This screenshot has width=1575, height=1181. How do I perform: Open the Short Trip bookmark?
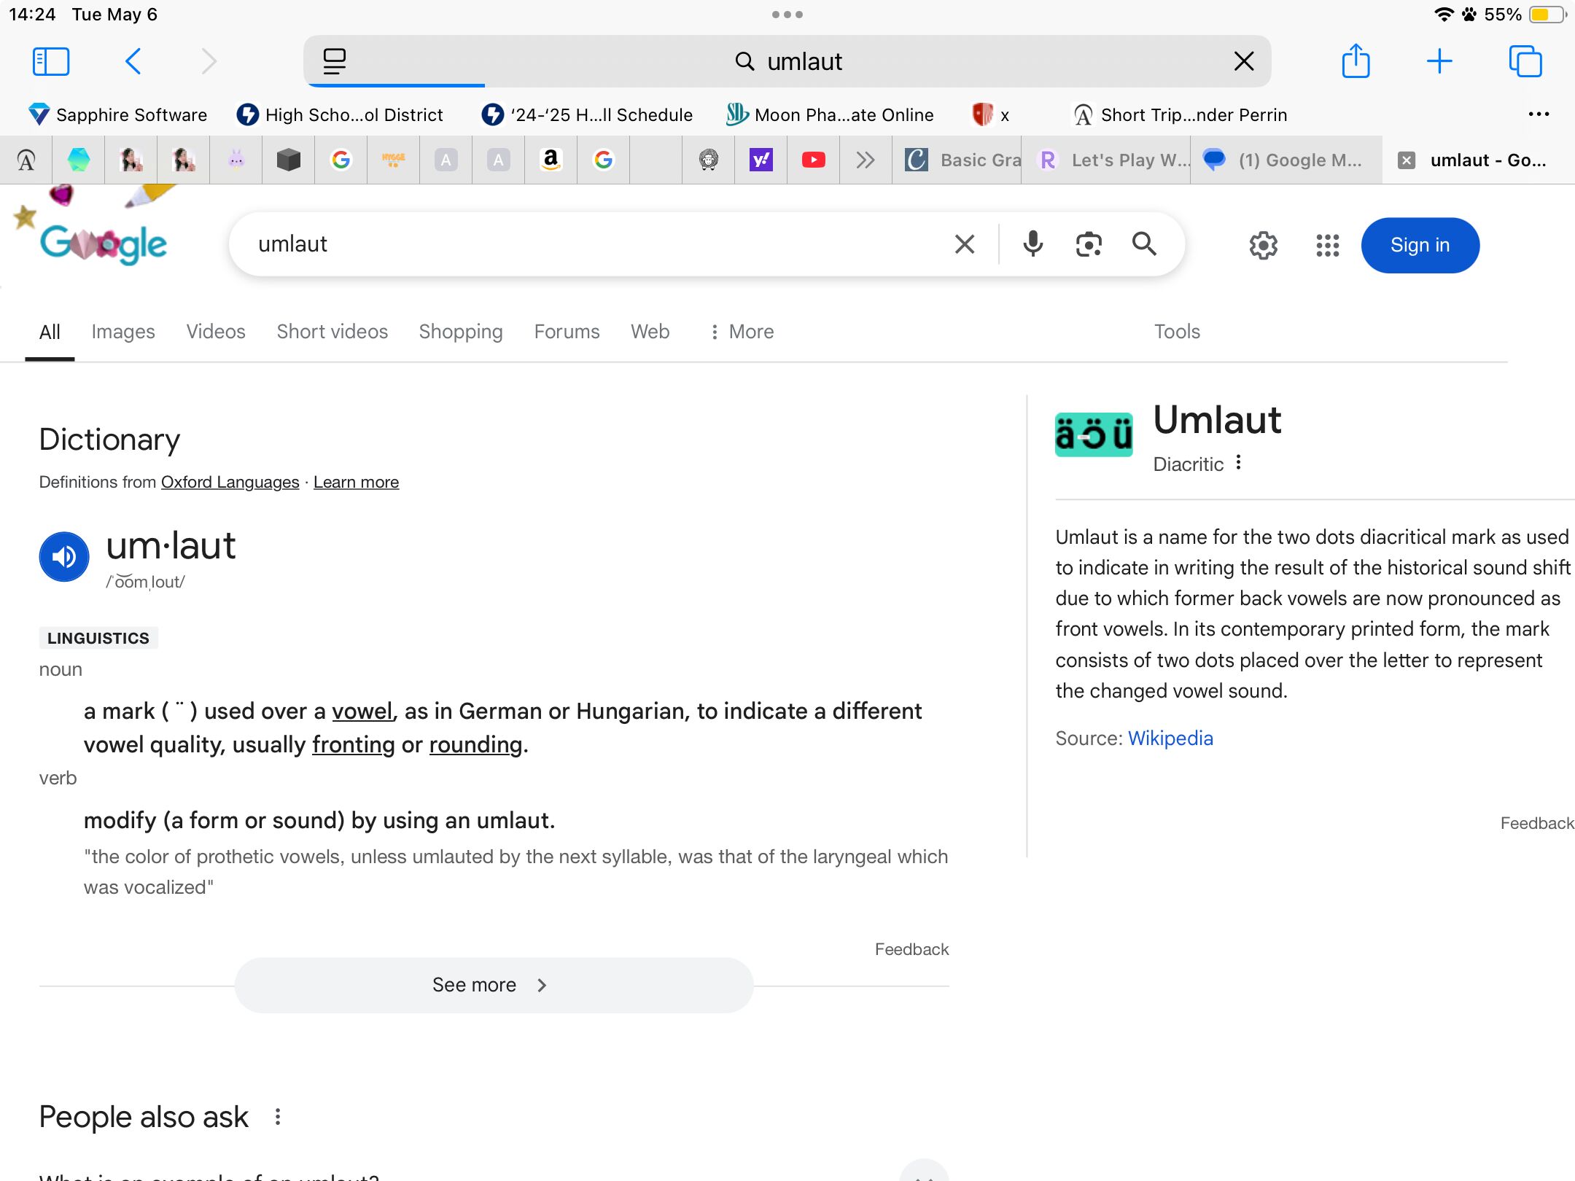(1180, 114)
